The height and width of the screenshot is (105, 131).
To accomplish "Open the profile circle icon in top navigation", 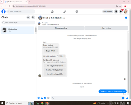I will tap(77, 12).
